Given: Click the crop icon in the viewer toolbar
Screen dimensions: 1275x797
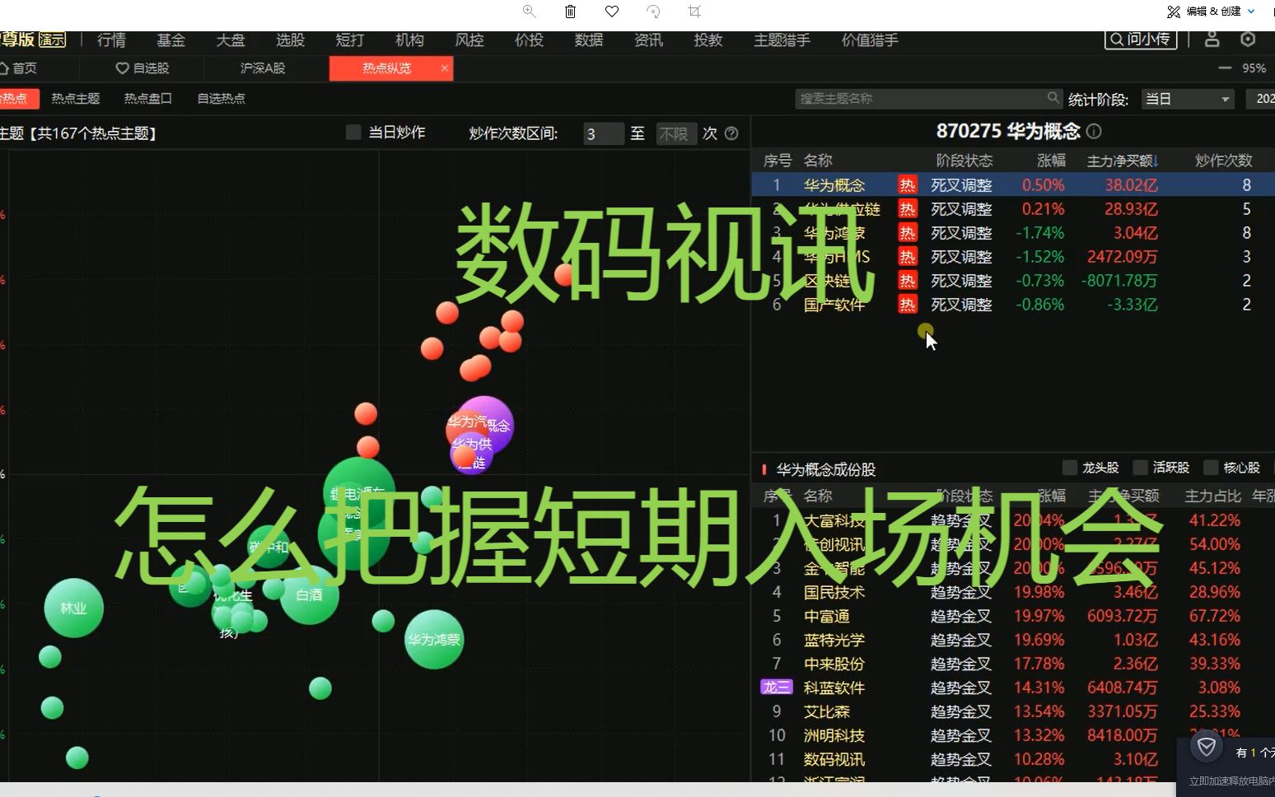Looking at the screenshot, I should [x=694, y=12].
